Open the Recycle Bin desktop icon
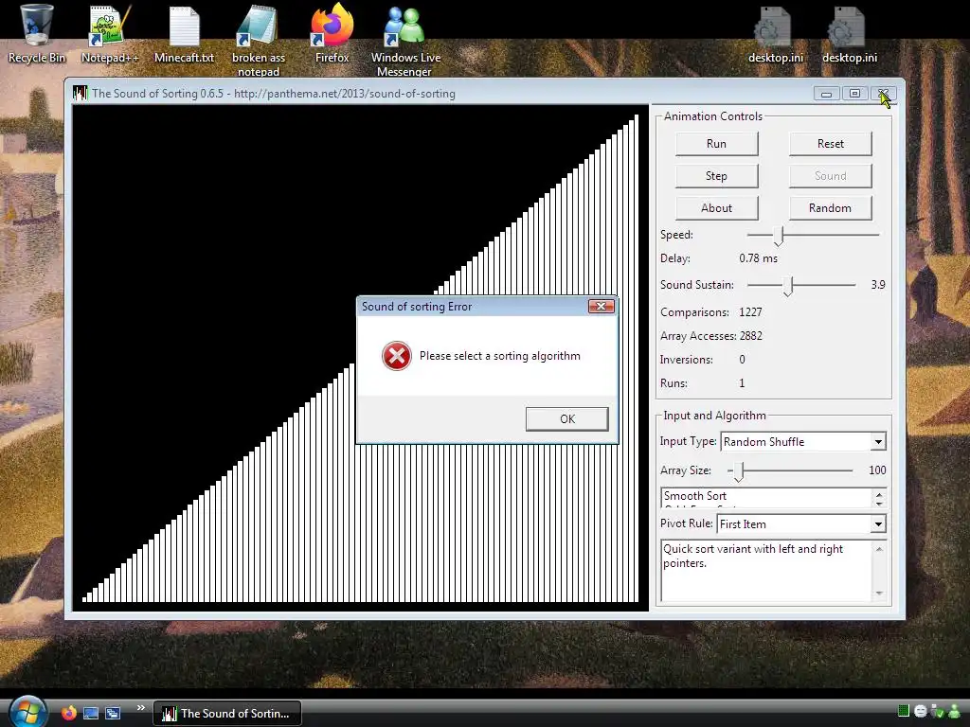The image size is (970, 727). 37,34
